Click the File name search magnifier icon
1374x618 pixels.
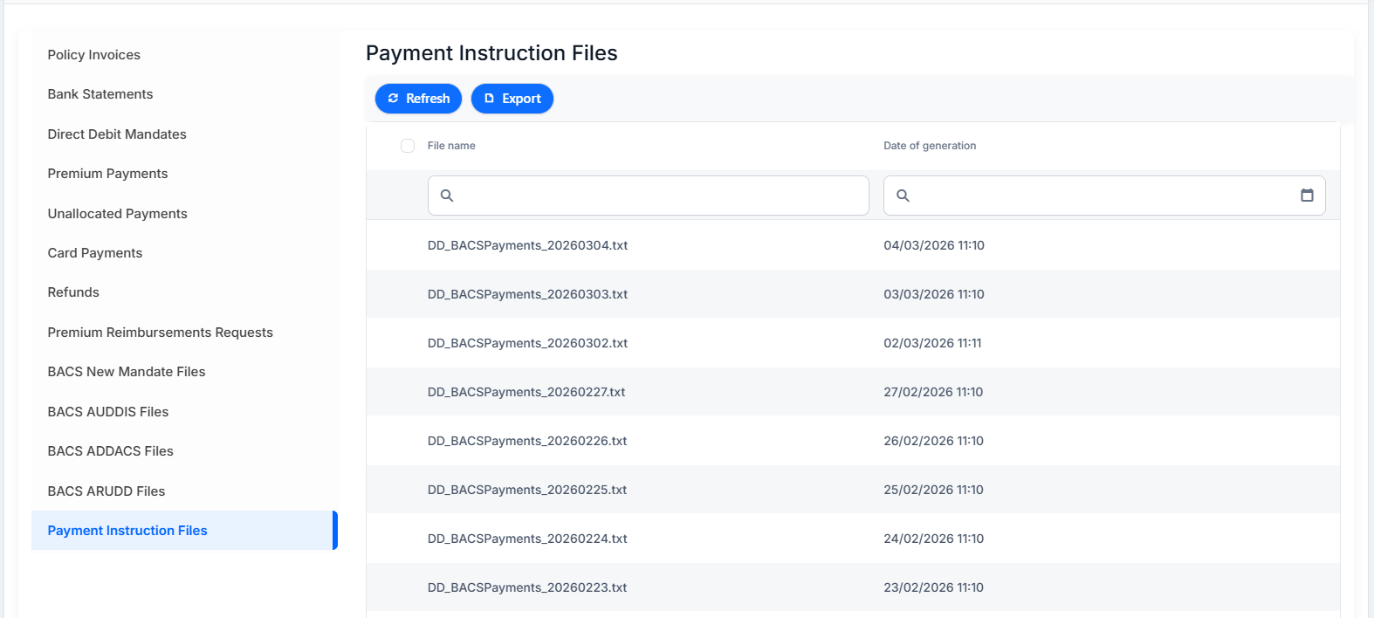(447, 196)
